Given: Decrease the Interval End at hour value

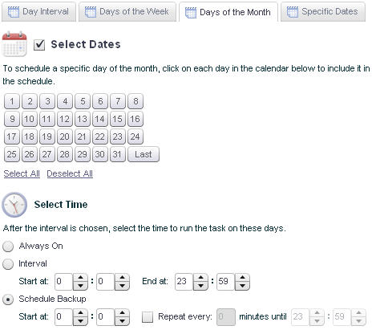Looking at the screenshot, I should pos(200,286).
